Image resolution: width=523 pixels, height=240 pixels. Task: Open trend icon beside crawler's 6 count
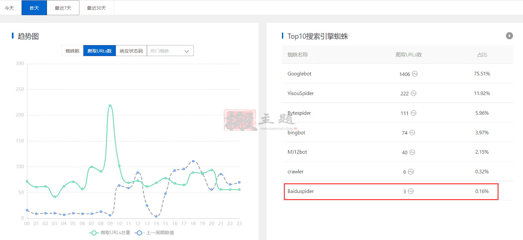(x=411, y=172)
